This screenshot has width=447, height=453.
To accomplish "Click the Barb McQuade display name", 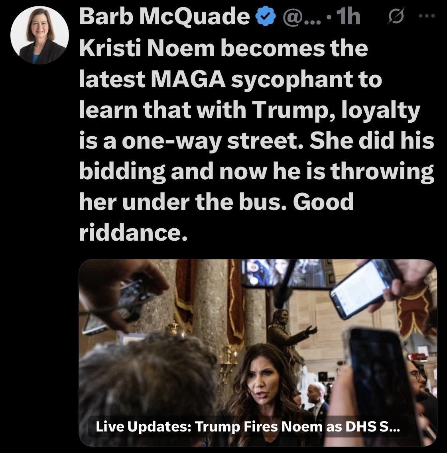I will pyautogui.click(x=164, y=17).
